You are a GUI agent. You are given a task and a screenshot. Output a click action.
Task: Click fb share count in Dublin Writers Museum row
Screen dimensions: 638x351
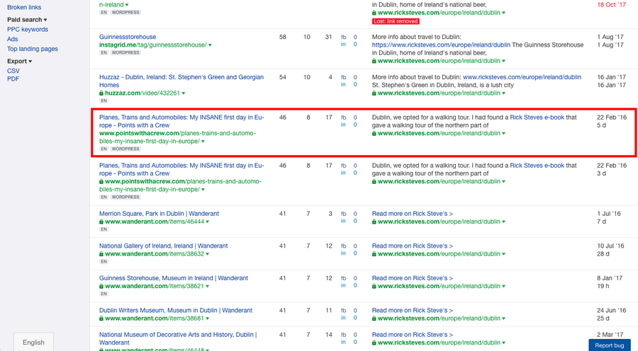click(355, 311)
